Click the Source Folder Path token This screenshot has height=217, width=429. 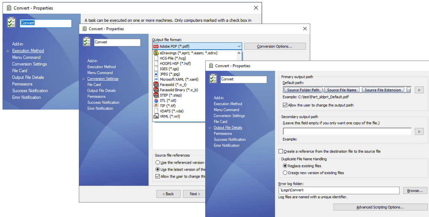point(303,90)
